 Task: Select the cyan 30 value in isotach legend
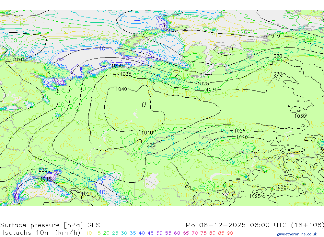124,233
